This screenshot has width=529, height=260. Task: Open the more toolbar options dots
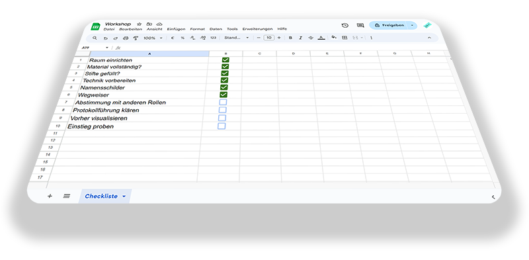coord(371,38)
